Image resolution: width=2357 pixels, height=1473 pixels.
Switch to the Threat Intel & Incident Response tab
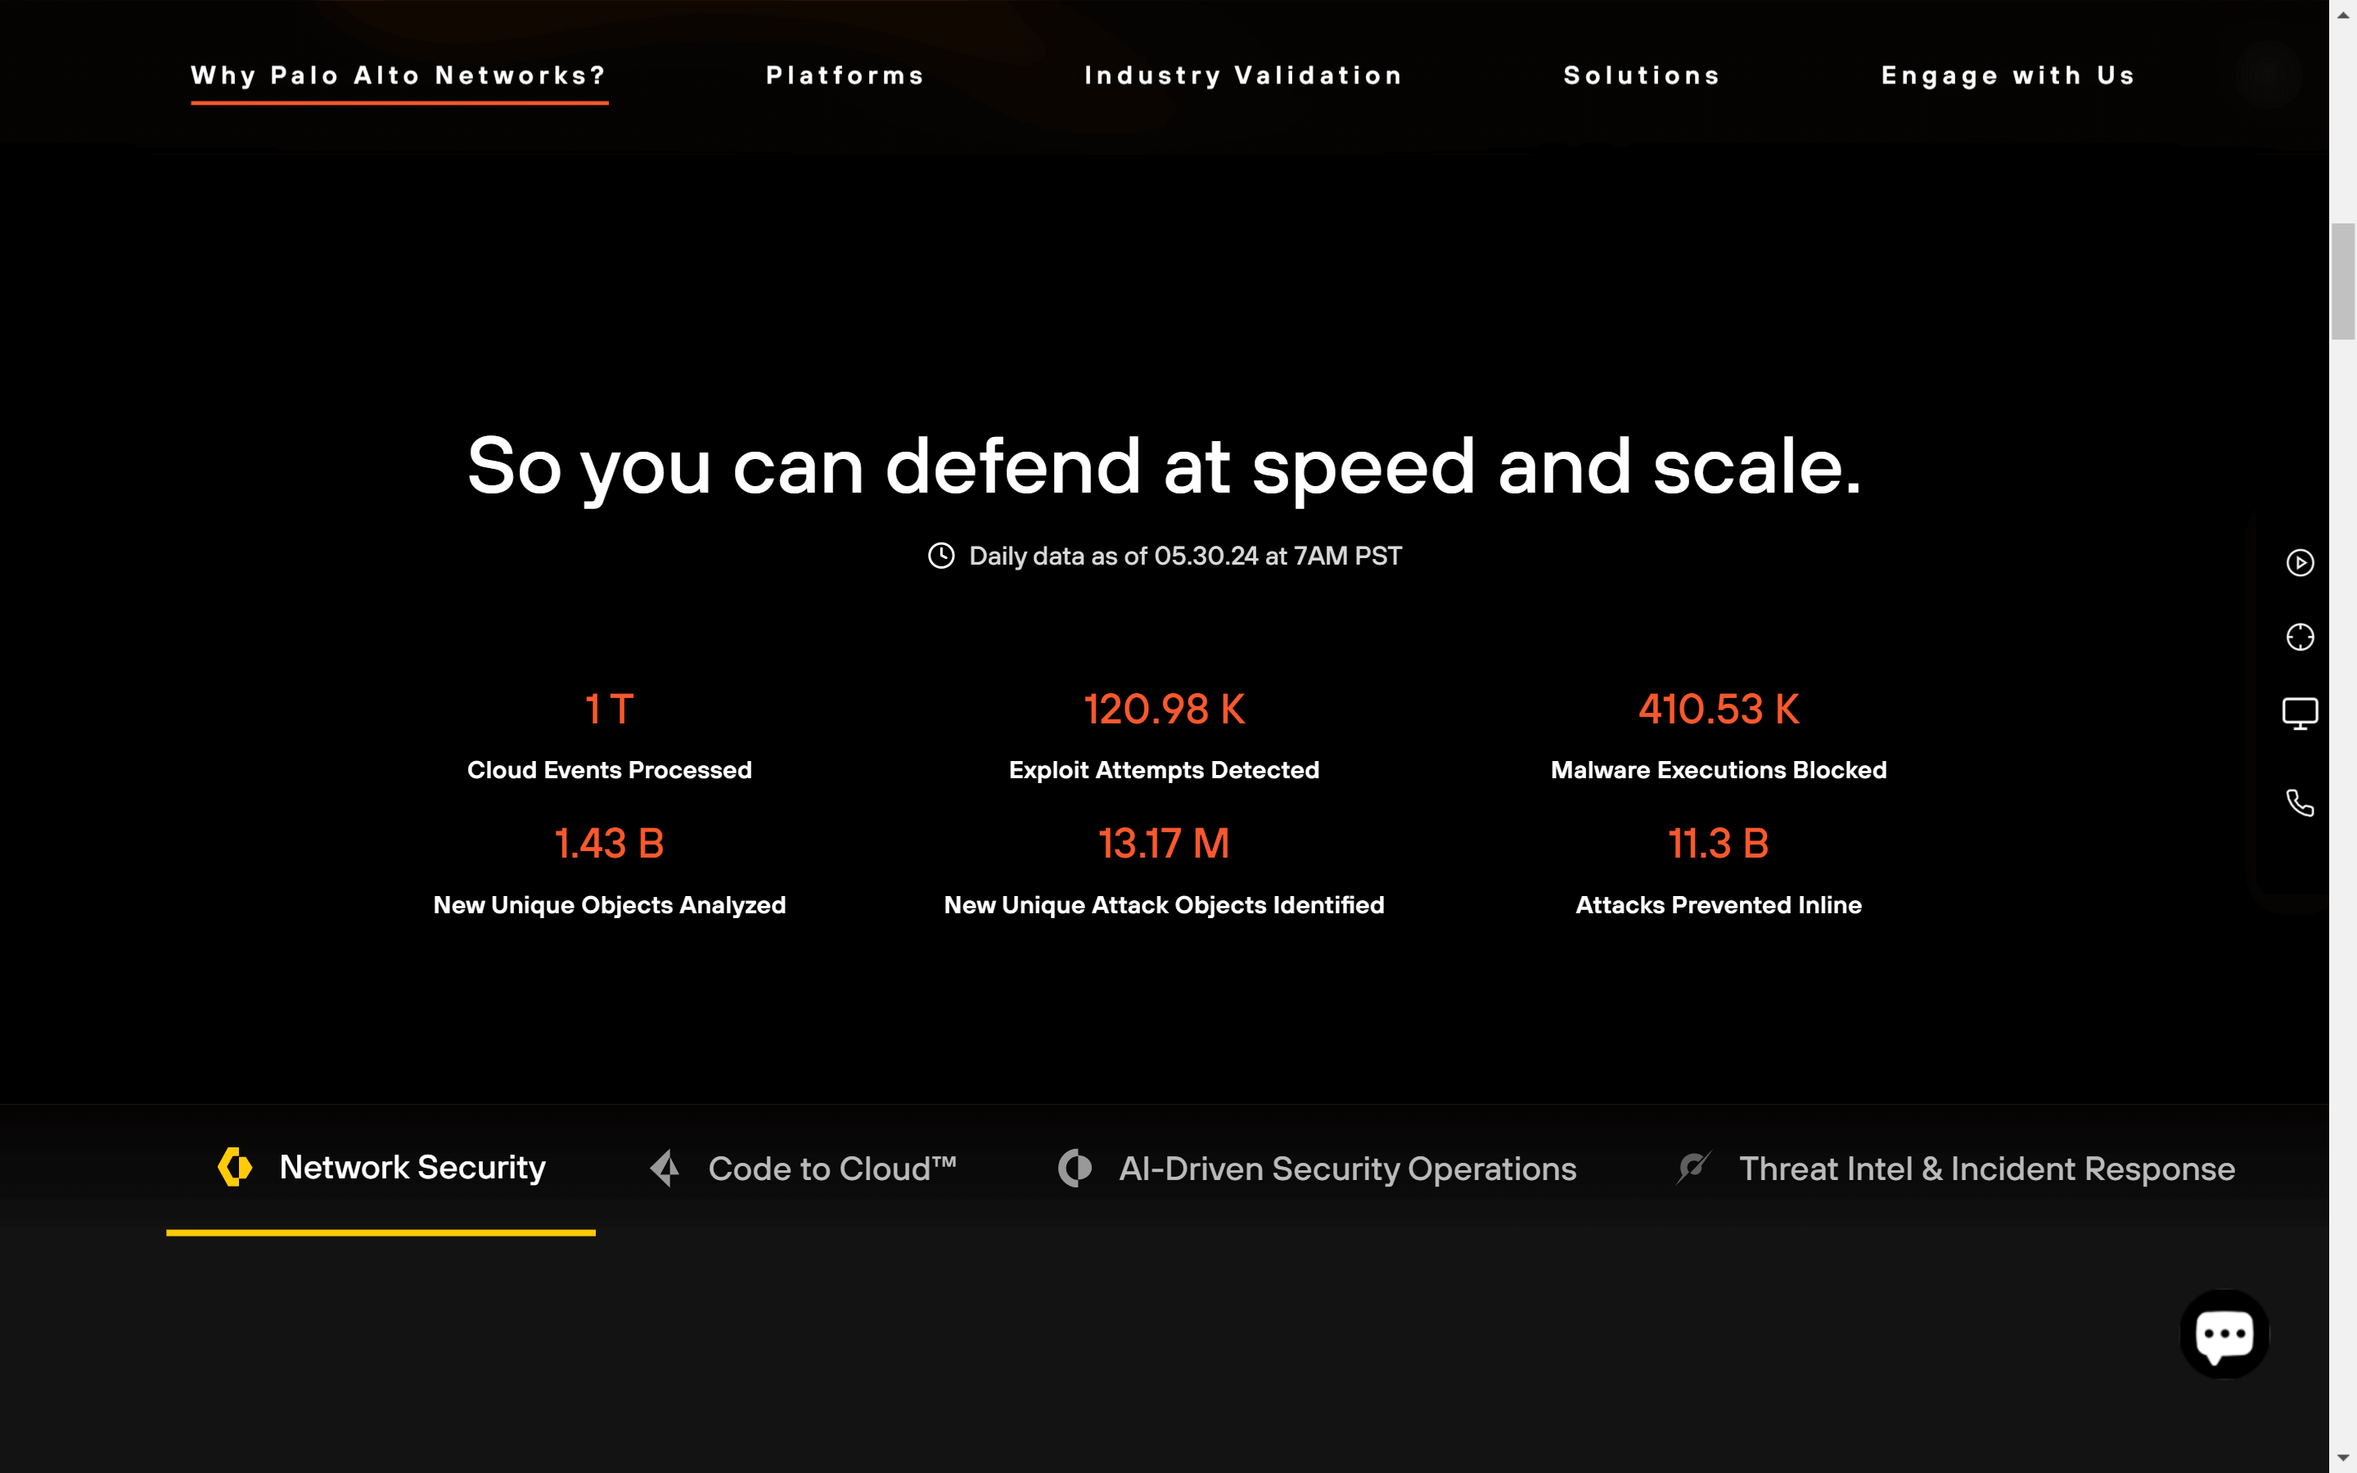click(1987, 1168)
